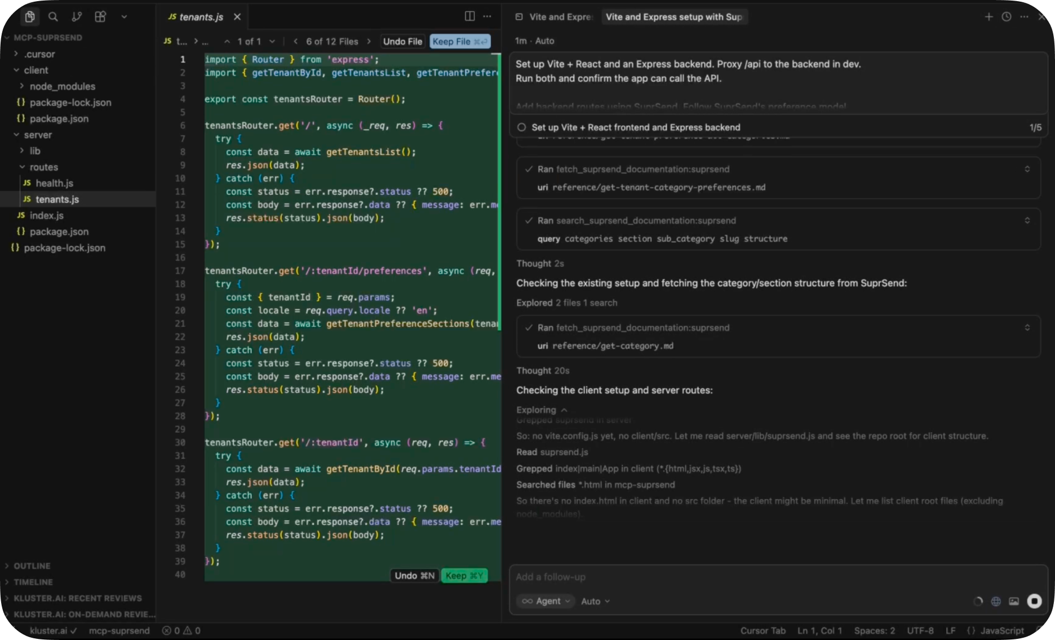Open the Explorer files icon
This screenshot has height=640, width=1055.
tap(30, 17)
